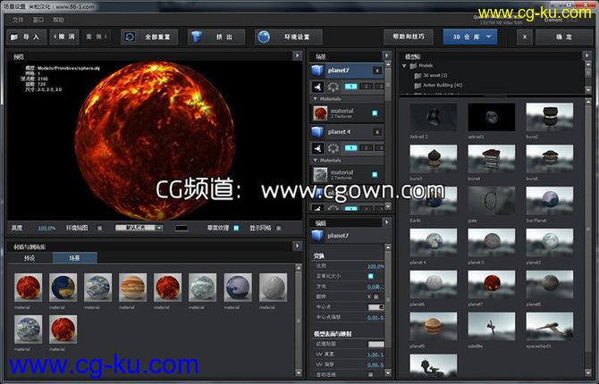Open the edit panel options arrow

tap(386, 222)
